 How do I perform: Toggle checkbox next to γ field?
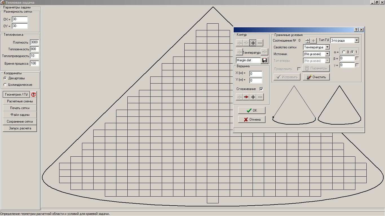[x=357, y=65]
